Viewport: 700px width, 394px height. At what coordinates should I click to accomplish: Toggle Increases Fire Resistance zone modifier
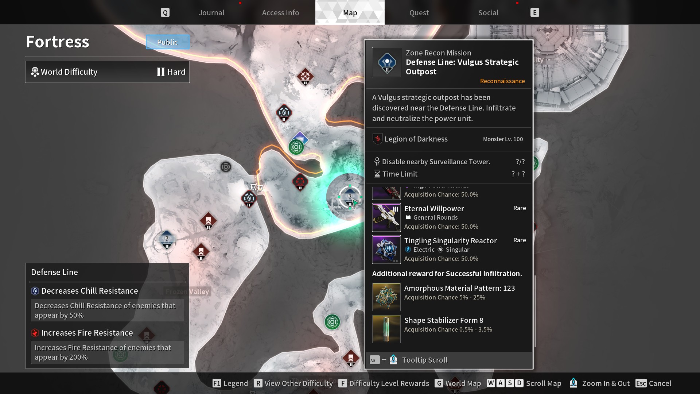[x=86, y=332]
